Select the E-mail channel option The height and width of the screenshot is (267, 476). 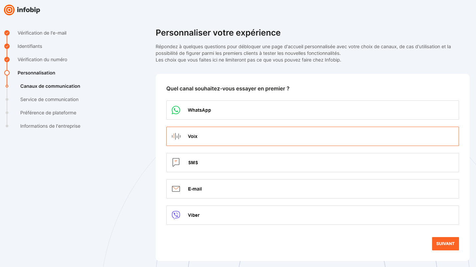point(313,189)
